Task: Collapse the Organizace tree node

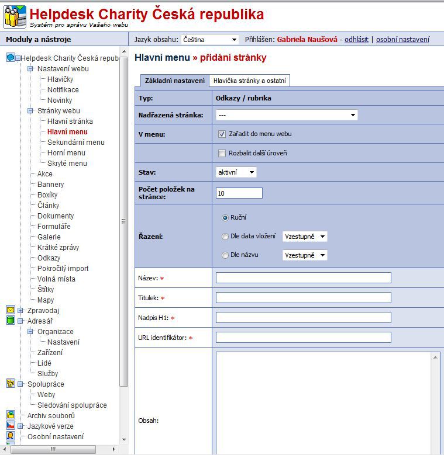Action: (30, 331)
